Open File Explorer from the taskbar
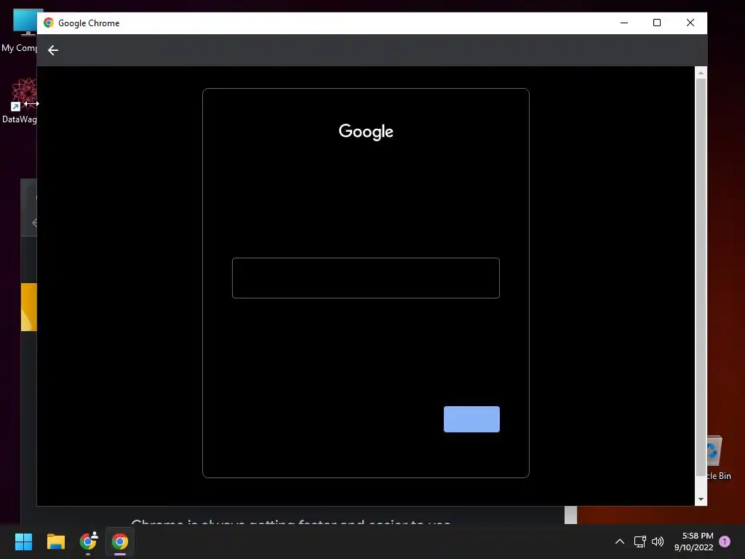This screenshot has height=559, width=745. [x=55, y=542]
